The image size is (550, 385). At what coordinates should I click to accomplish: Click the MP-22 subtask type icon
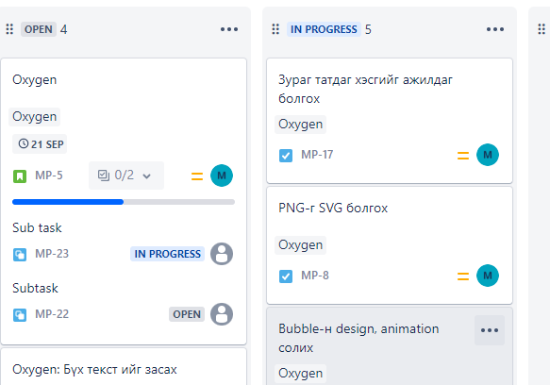click(x=20, y=315)
